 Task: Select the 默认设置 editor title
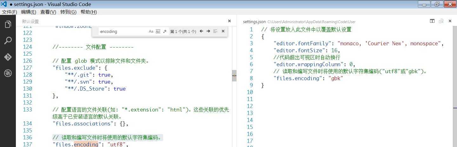coord(30,22)
